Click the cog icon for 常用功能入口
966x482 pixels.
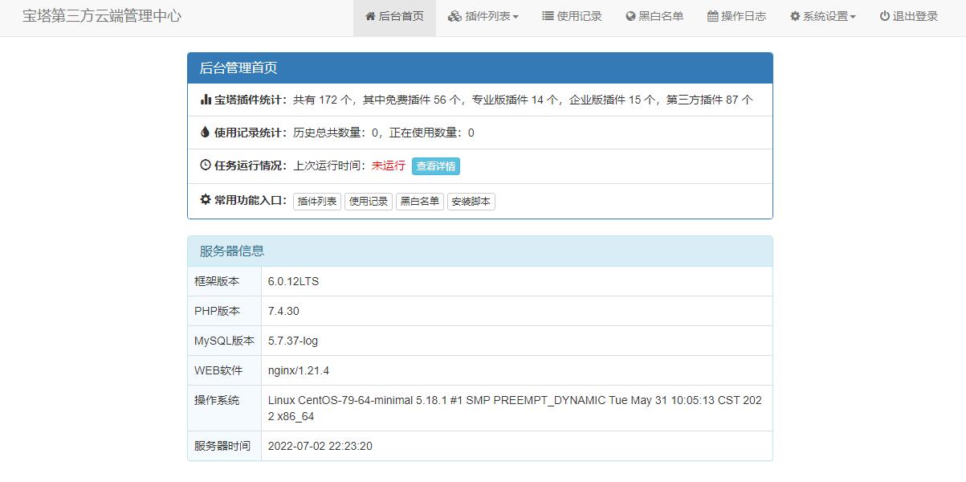coord(206,199)
